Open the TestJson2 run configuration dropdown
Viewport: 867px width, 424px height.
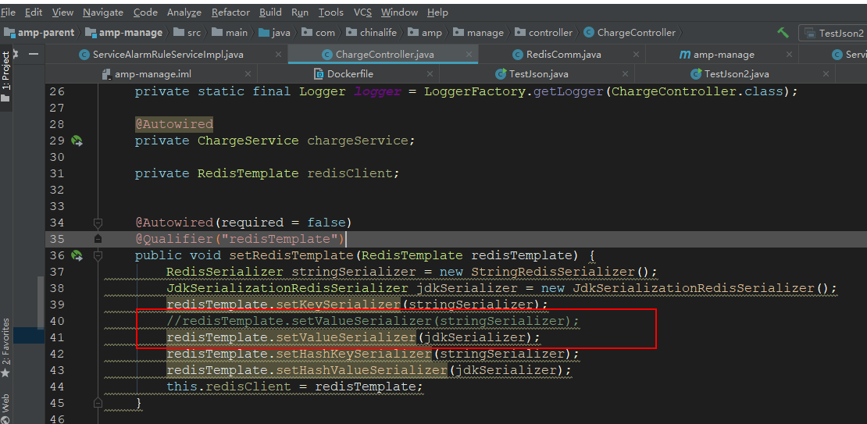pos(833,33)
